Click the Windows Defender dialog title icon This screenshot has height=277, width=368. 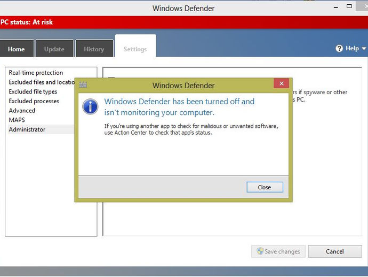83,84
